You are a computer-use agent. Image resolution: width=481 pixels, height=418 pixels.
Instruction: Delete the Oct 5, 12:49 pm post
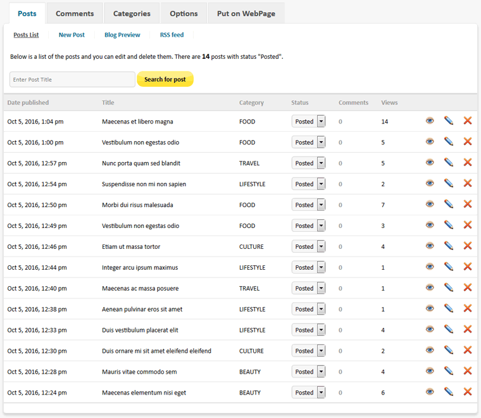[x=468, y=225]
